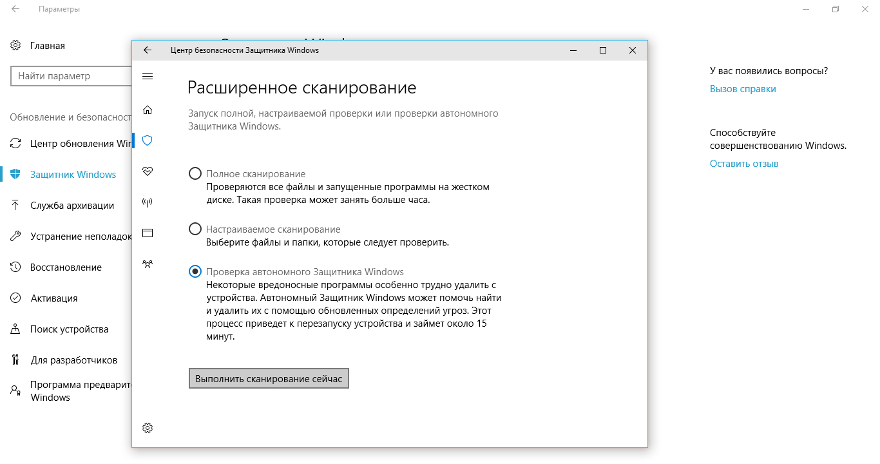This screenshot has height=464, width=880.
Task: Close the Defender Security Center window
Action: pyautogui.click(x=633, y=50)
